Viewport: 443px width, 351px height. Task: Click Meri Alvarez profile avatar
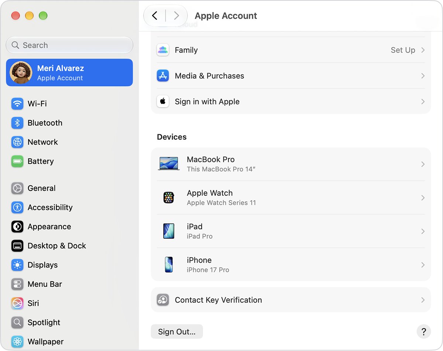click(x=21, y=73)
